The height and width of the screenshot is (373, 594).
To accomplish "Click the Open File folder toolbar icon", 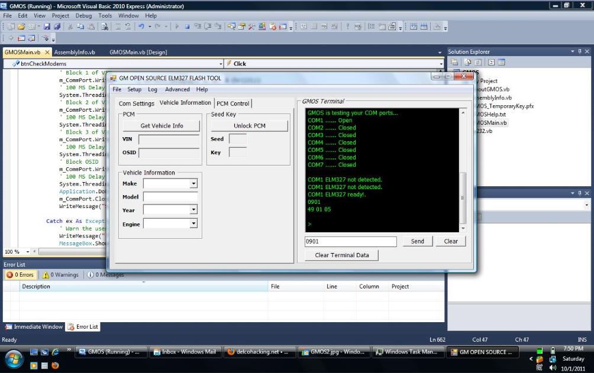I will [21, 27].
